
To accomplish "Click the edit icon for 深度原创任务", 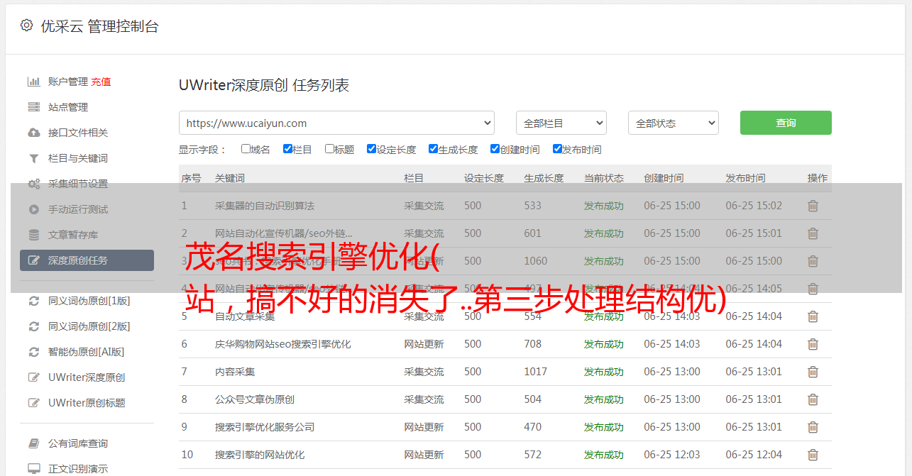I will [x=33, y=260].
